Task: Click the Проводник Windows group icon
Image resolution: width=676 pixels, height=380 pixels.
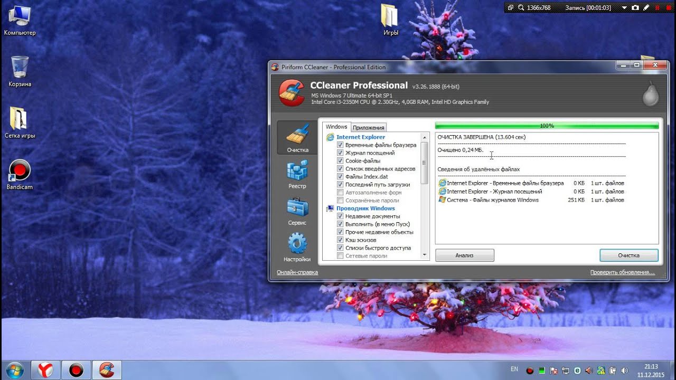Action: tap(330, 208)
